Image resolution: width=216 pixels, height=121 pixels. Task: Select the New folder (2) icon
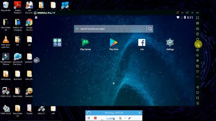tap(18, 111)
